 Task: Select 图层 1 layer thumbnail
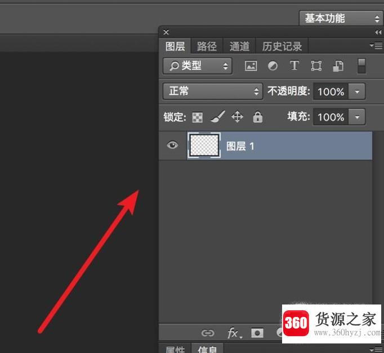click(x=204, y=145)
